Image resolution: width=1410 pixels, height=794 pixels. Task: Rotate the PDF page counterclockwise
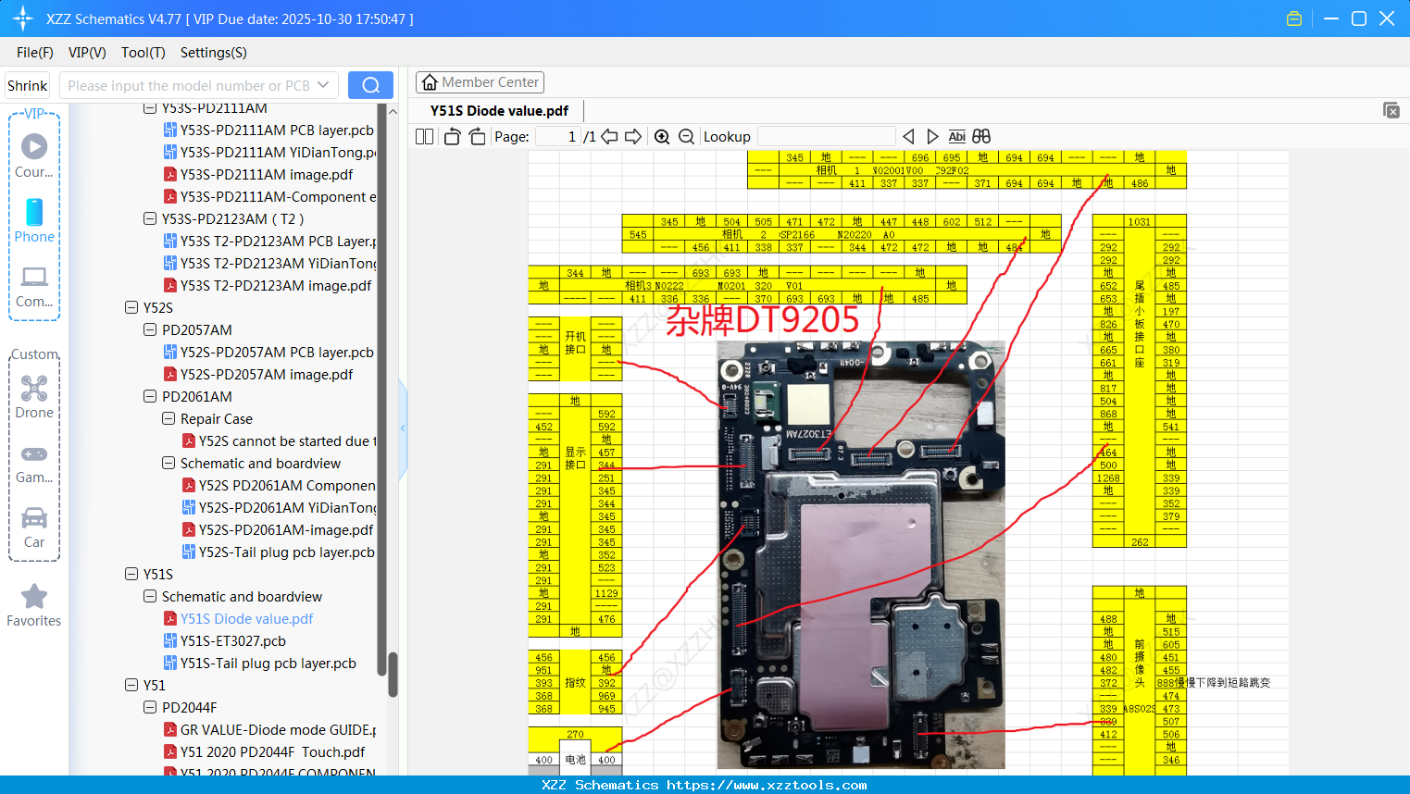(451, 135)
